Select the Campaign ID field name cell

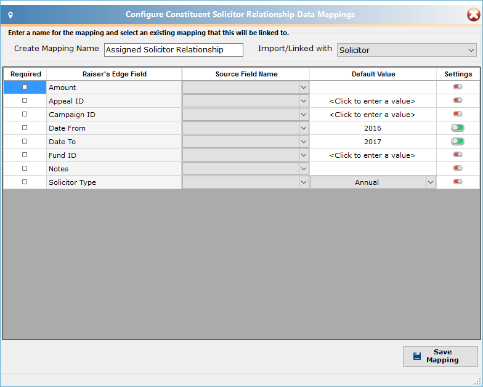tap(114, 115)
